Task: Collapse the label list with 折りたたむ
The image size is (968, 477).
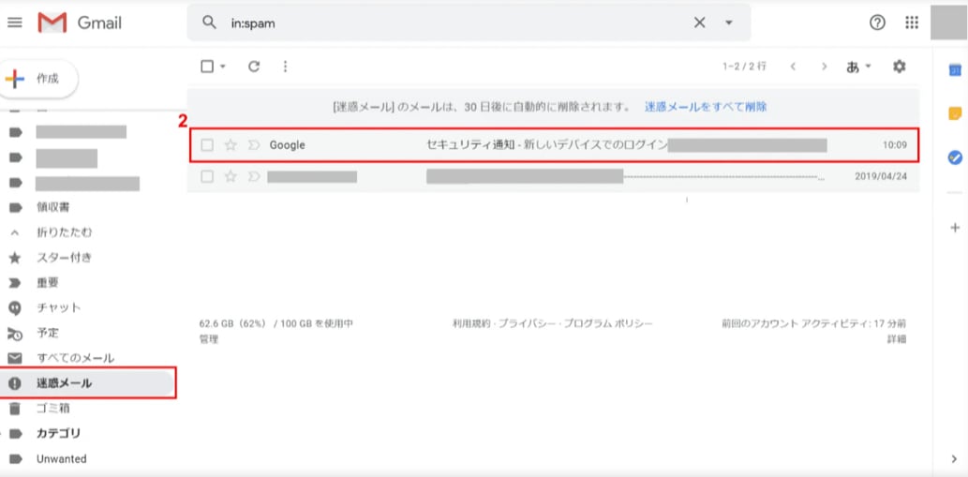Action: tap(64, 231)
